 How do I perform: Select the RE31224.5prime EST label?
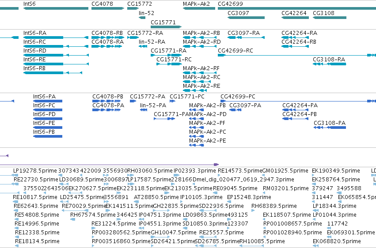[114, 224]
